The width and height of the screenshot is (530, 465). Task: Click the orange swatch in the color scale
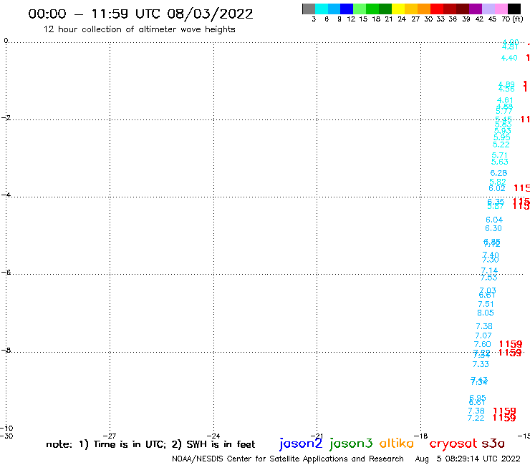click(424, 9)
